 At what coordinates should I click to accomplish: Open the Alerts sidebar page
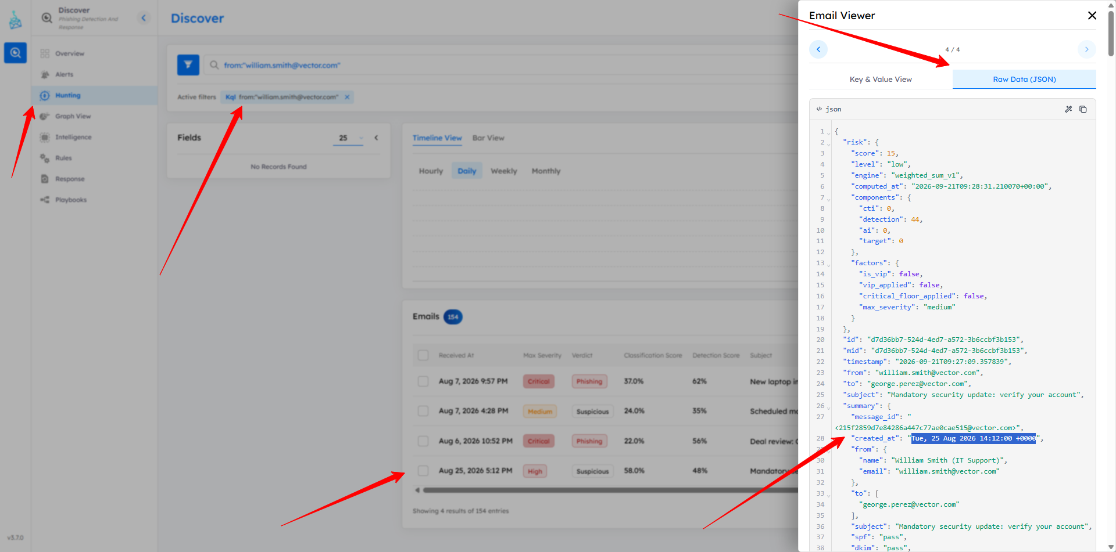[x=64, y=74]
